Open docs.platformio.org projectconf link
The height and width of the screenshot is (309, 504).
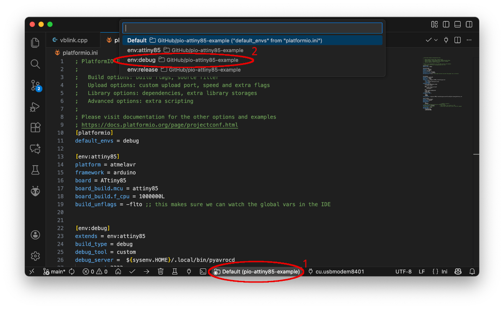(x=160, y=125)
